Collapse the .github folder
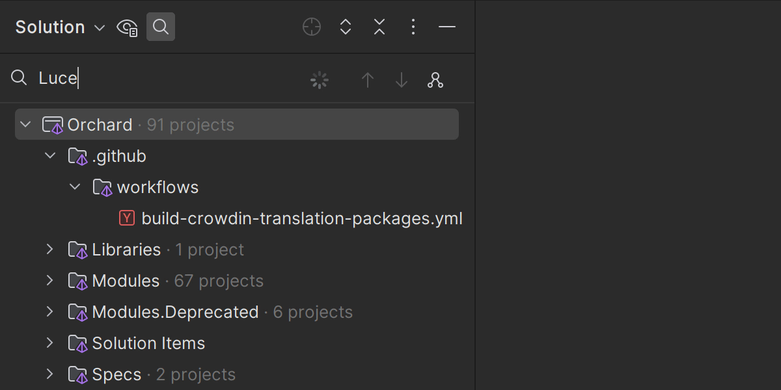 (x=50, y=155)
